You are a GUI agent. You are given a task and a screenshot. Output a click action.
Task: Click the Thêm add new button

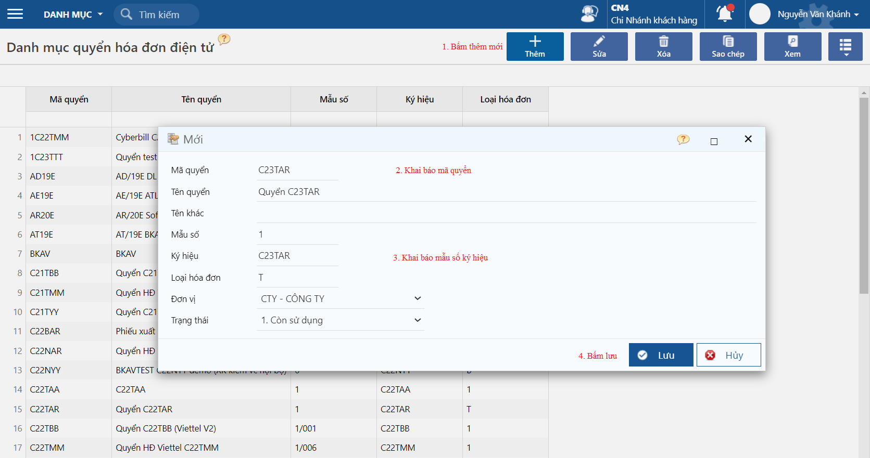coord(535,46)
